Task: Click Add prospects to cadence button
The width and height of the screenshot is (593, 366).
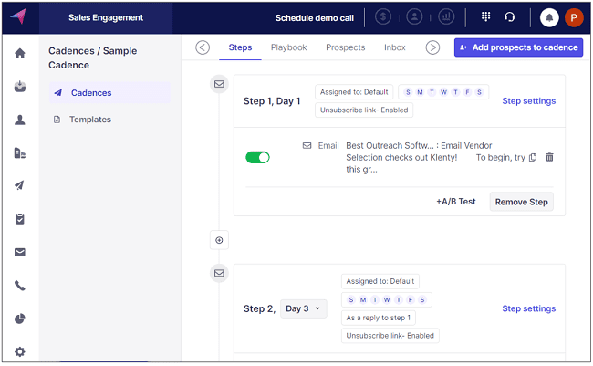Action: 518,47
